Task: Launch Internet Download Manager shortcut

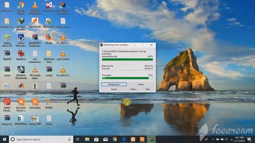Action: (x=21, y=24)
